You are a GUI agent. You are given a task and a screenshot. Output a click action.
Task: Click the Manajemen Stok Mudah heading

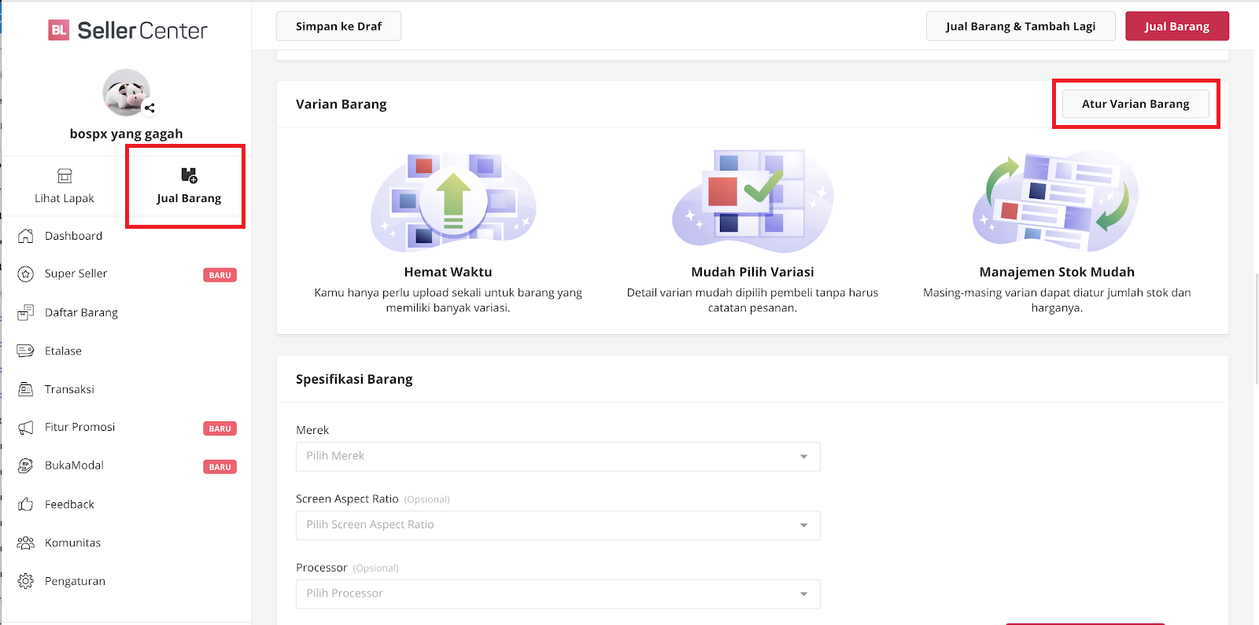pos(1057,272)
